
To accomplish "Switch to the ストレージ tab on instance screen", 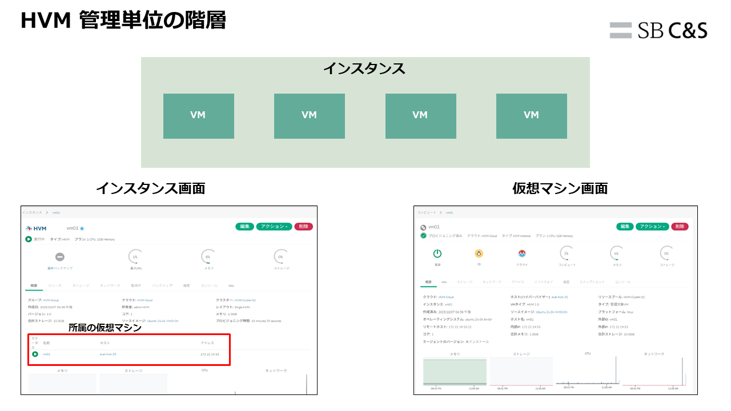I will 81,285.
